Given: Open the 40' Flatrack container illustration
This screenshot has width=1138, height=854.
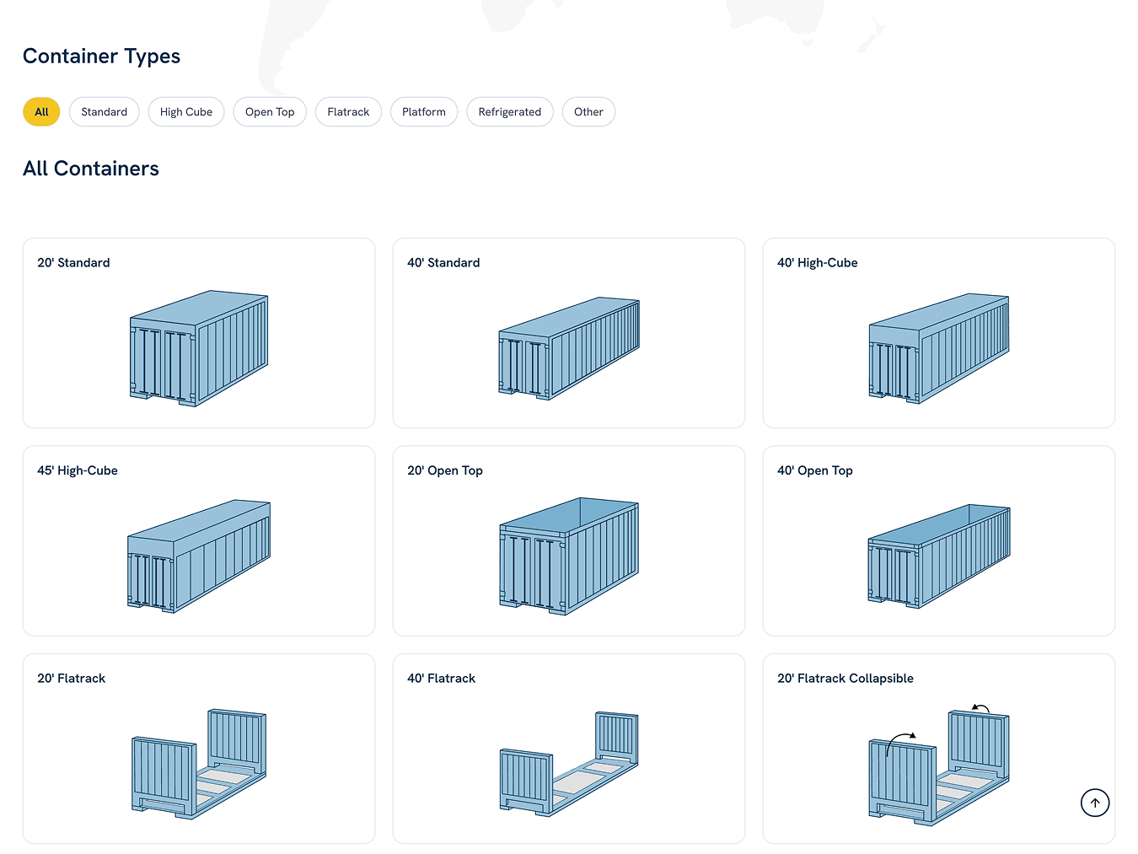Looking at the screenshot, I should (569, 764).
